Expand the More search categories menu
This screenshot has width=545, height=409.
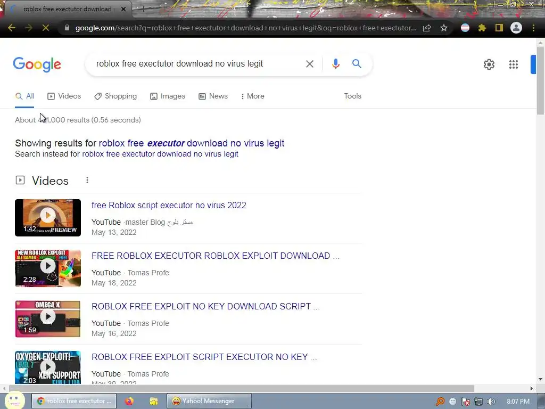pos(253,96)
